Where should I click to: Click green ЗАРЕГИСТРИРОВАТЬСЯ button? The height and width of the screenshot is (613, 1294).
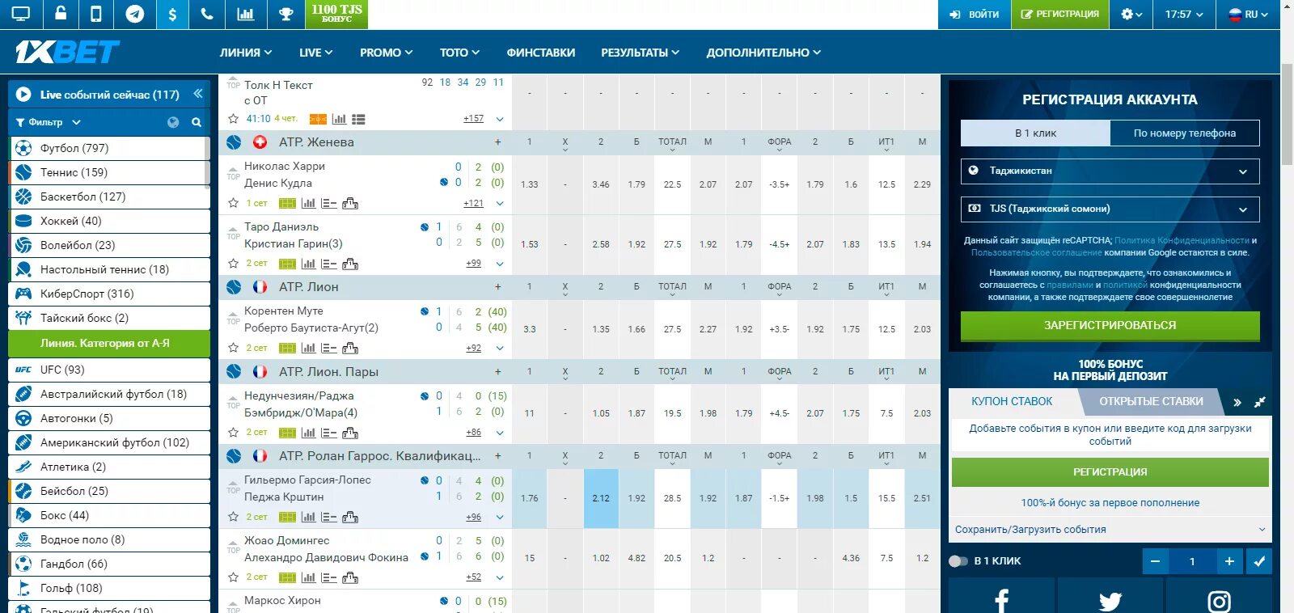(x=1110, y=325)
